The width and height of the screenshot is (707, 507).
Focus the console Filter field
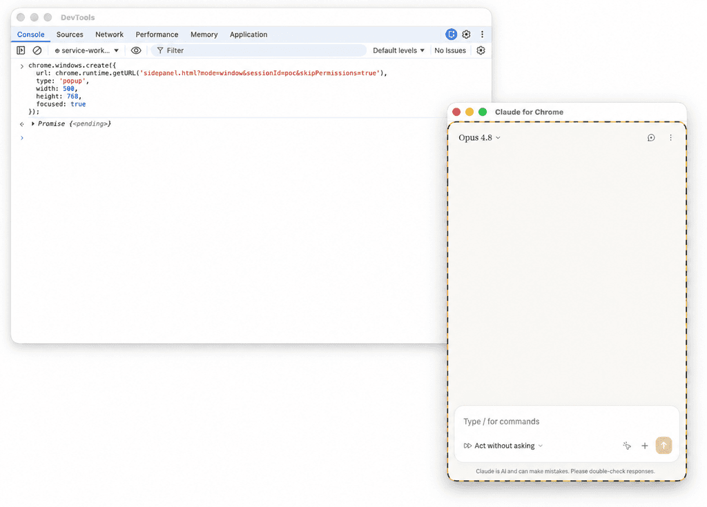click(259, 50)
